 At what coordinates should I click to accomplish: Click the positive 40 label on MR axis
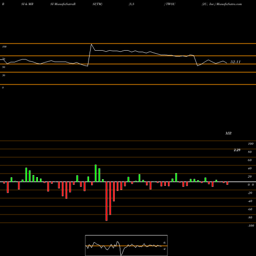249,168
